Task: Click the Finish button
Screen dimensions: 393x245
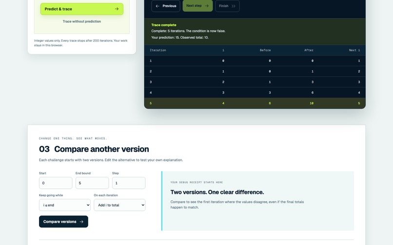Action: (227, 6)
